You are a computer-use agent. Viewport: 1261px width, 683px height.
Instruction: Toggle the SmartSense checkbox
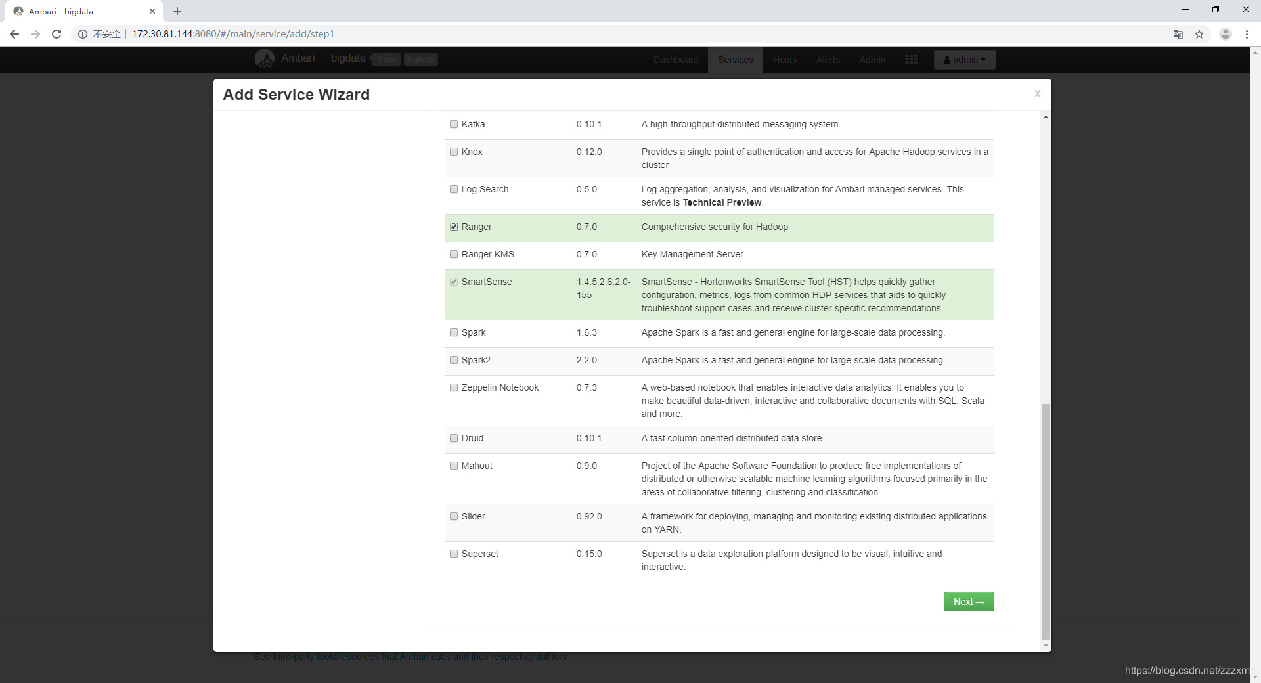(x=454, y=282)
